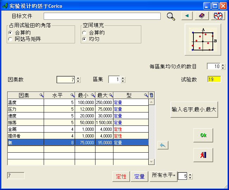This screenshot has height=190, width=229.
Task: Click the green left arrow button
Action: coord(187,16)
